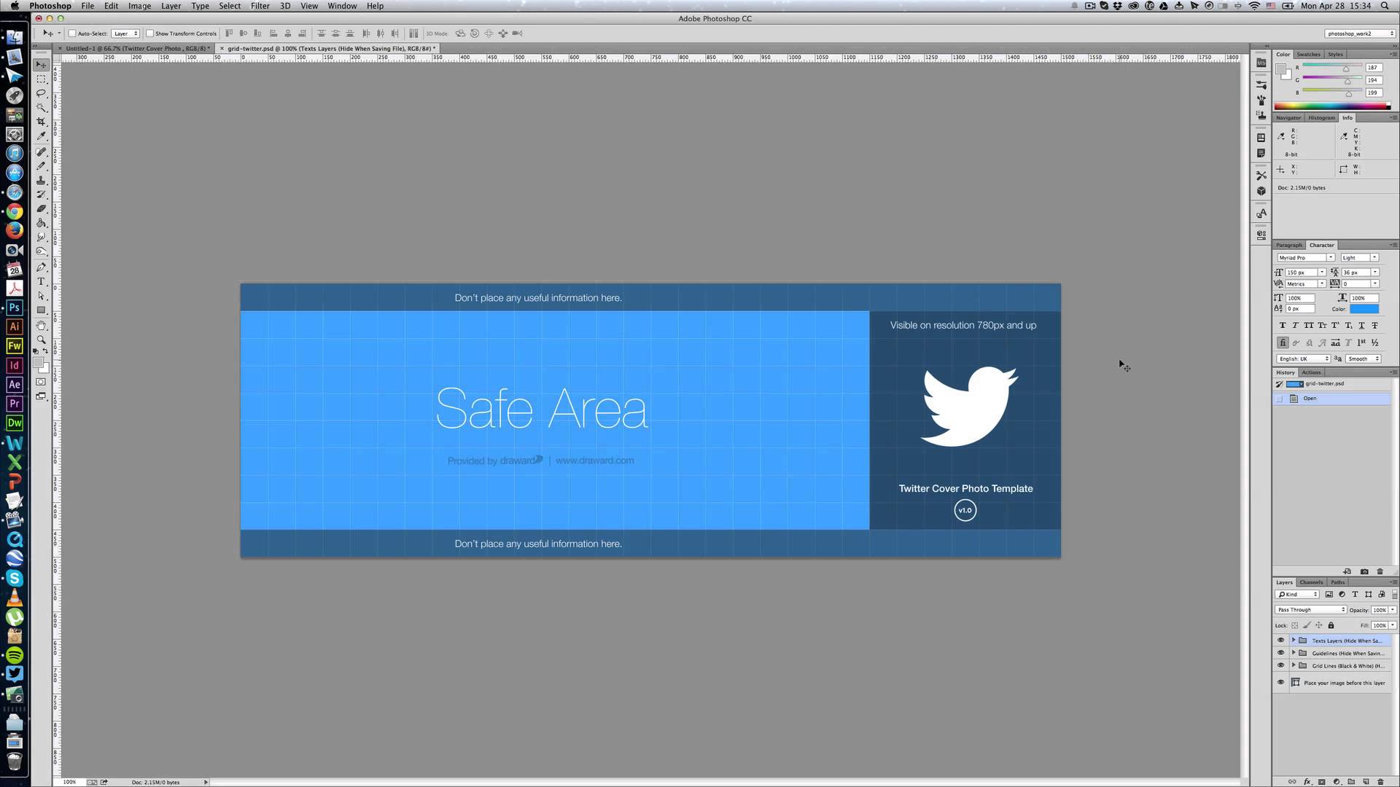Hide the Guidelines layer group

[x=1280, y=653]
